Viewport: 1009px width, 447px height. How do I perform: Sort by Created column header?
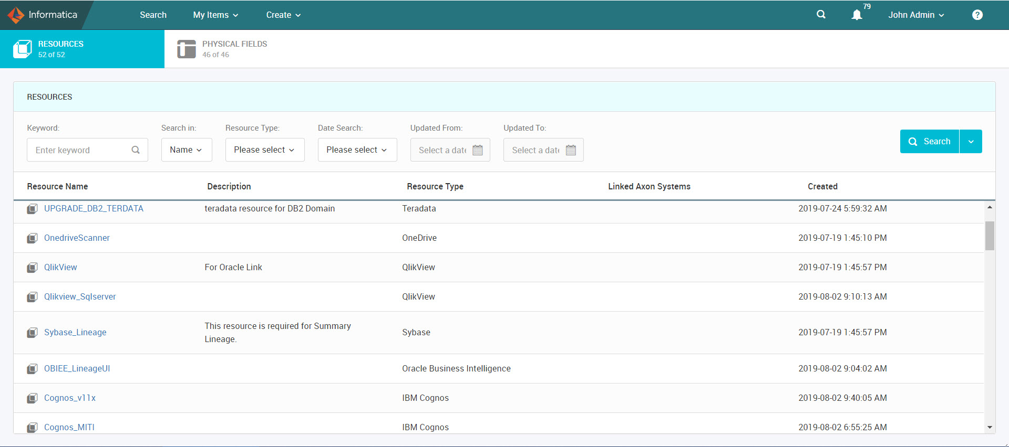tap(822, 187)
